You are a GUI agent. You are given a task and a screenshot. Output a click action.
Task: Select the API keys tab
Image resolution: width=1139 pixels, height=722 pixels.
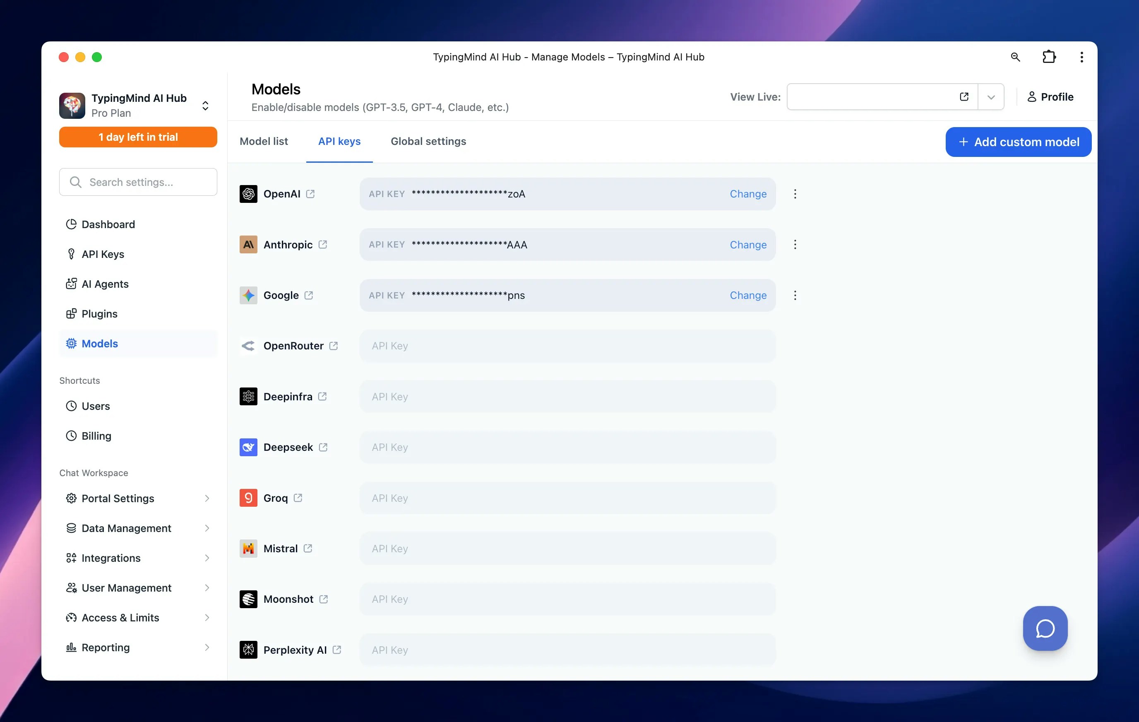click(339, 142)
